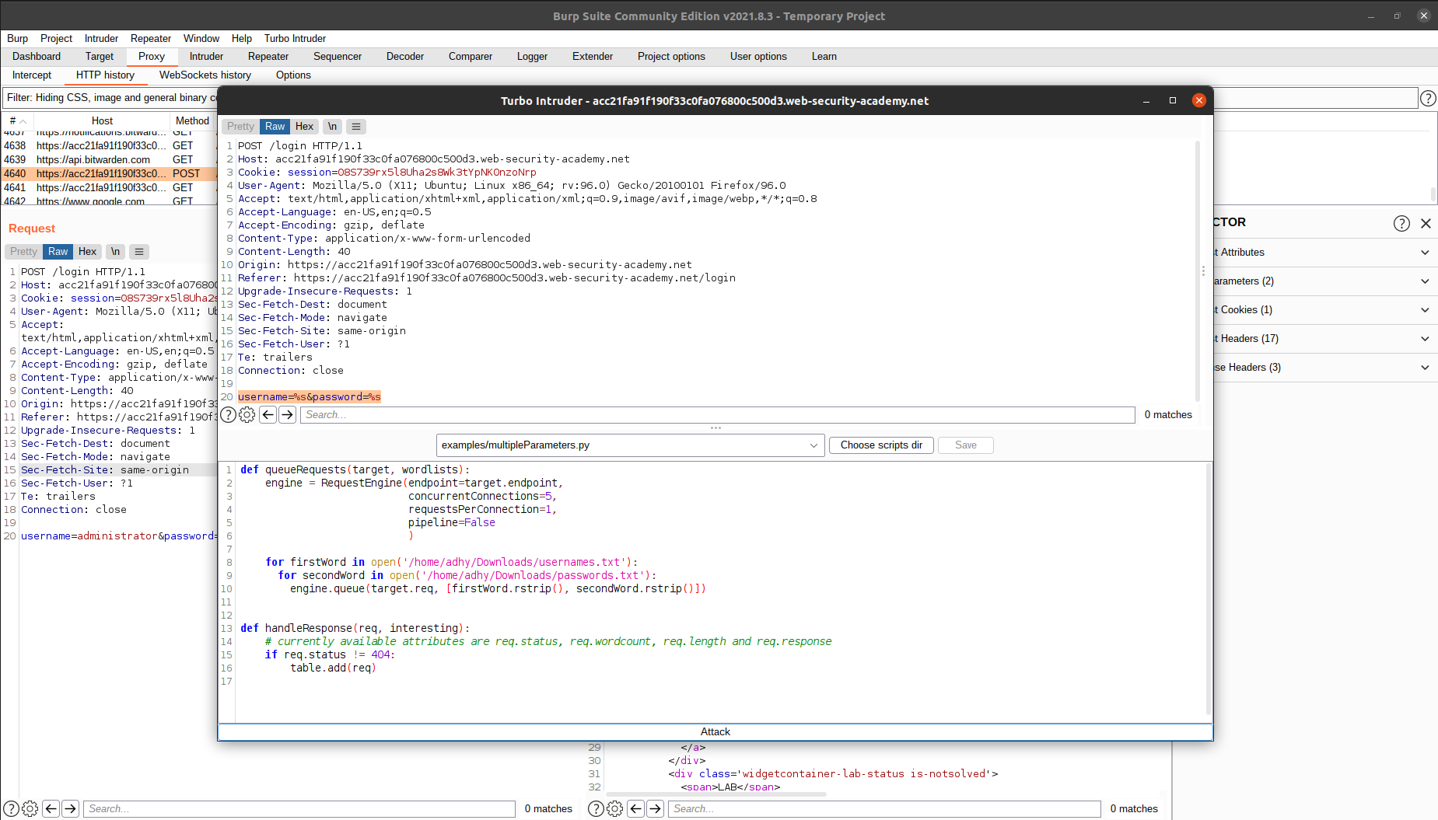Click the script editor vertical scrollbar

(1209, 589)
